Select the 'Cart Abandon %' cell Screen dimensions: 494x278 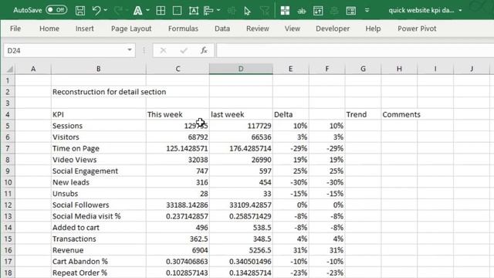click(99, 262)
